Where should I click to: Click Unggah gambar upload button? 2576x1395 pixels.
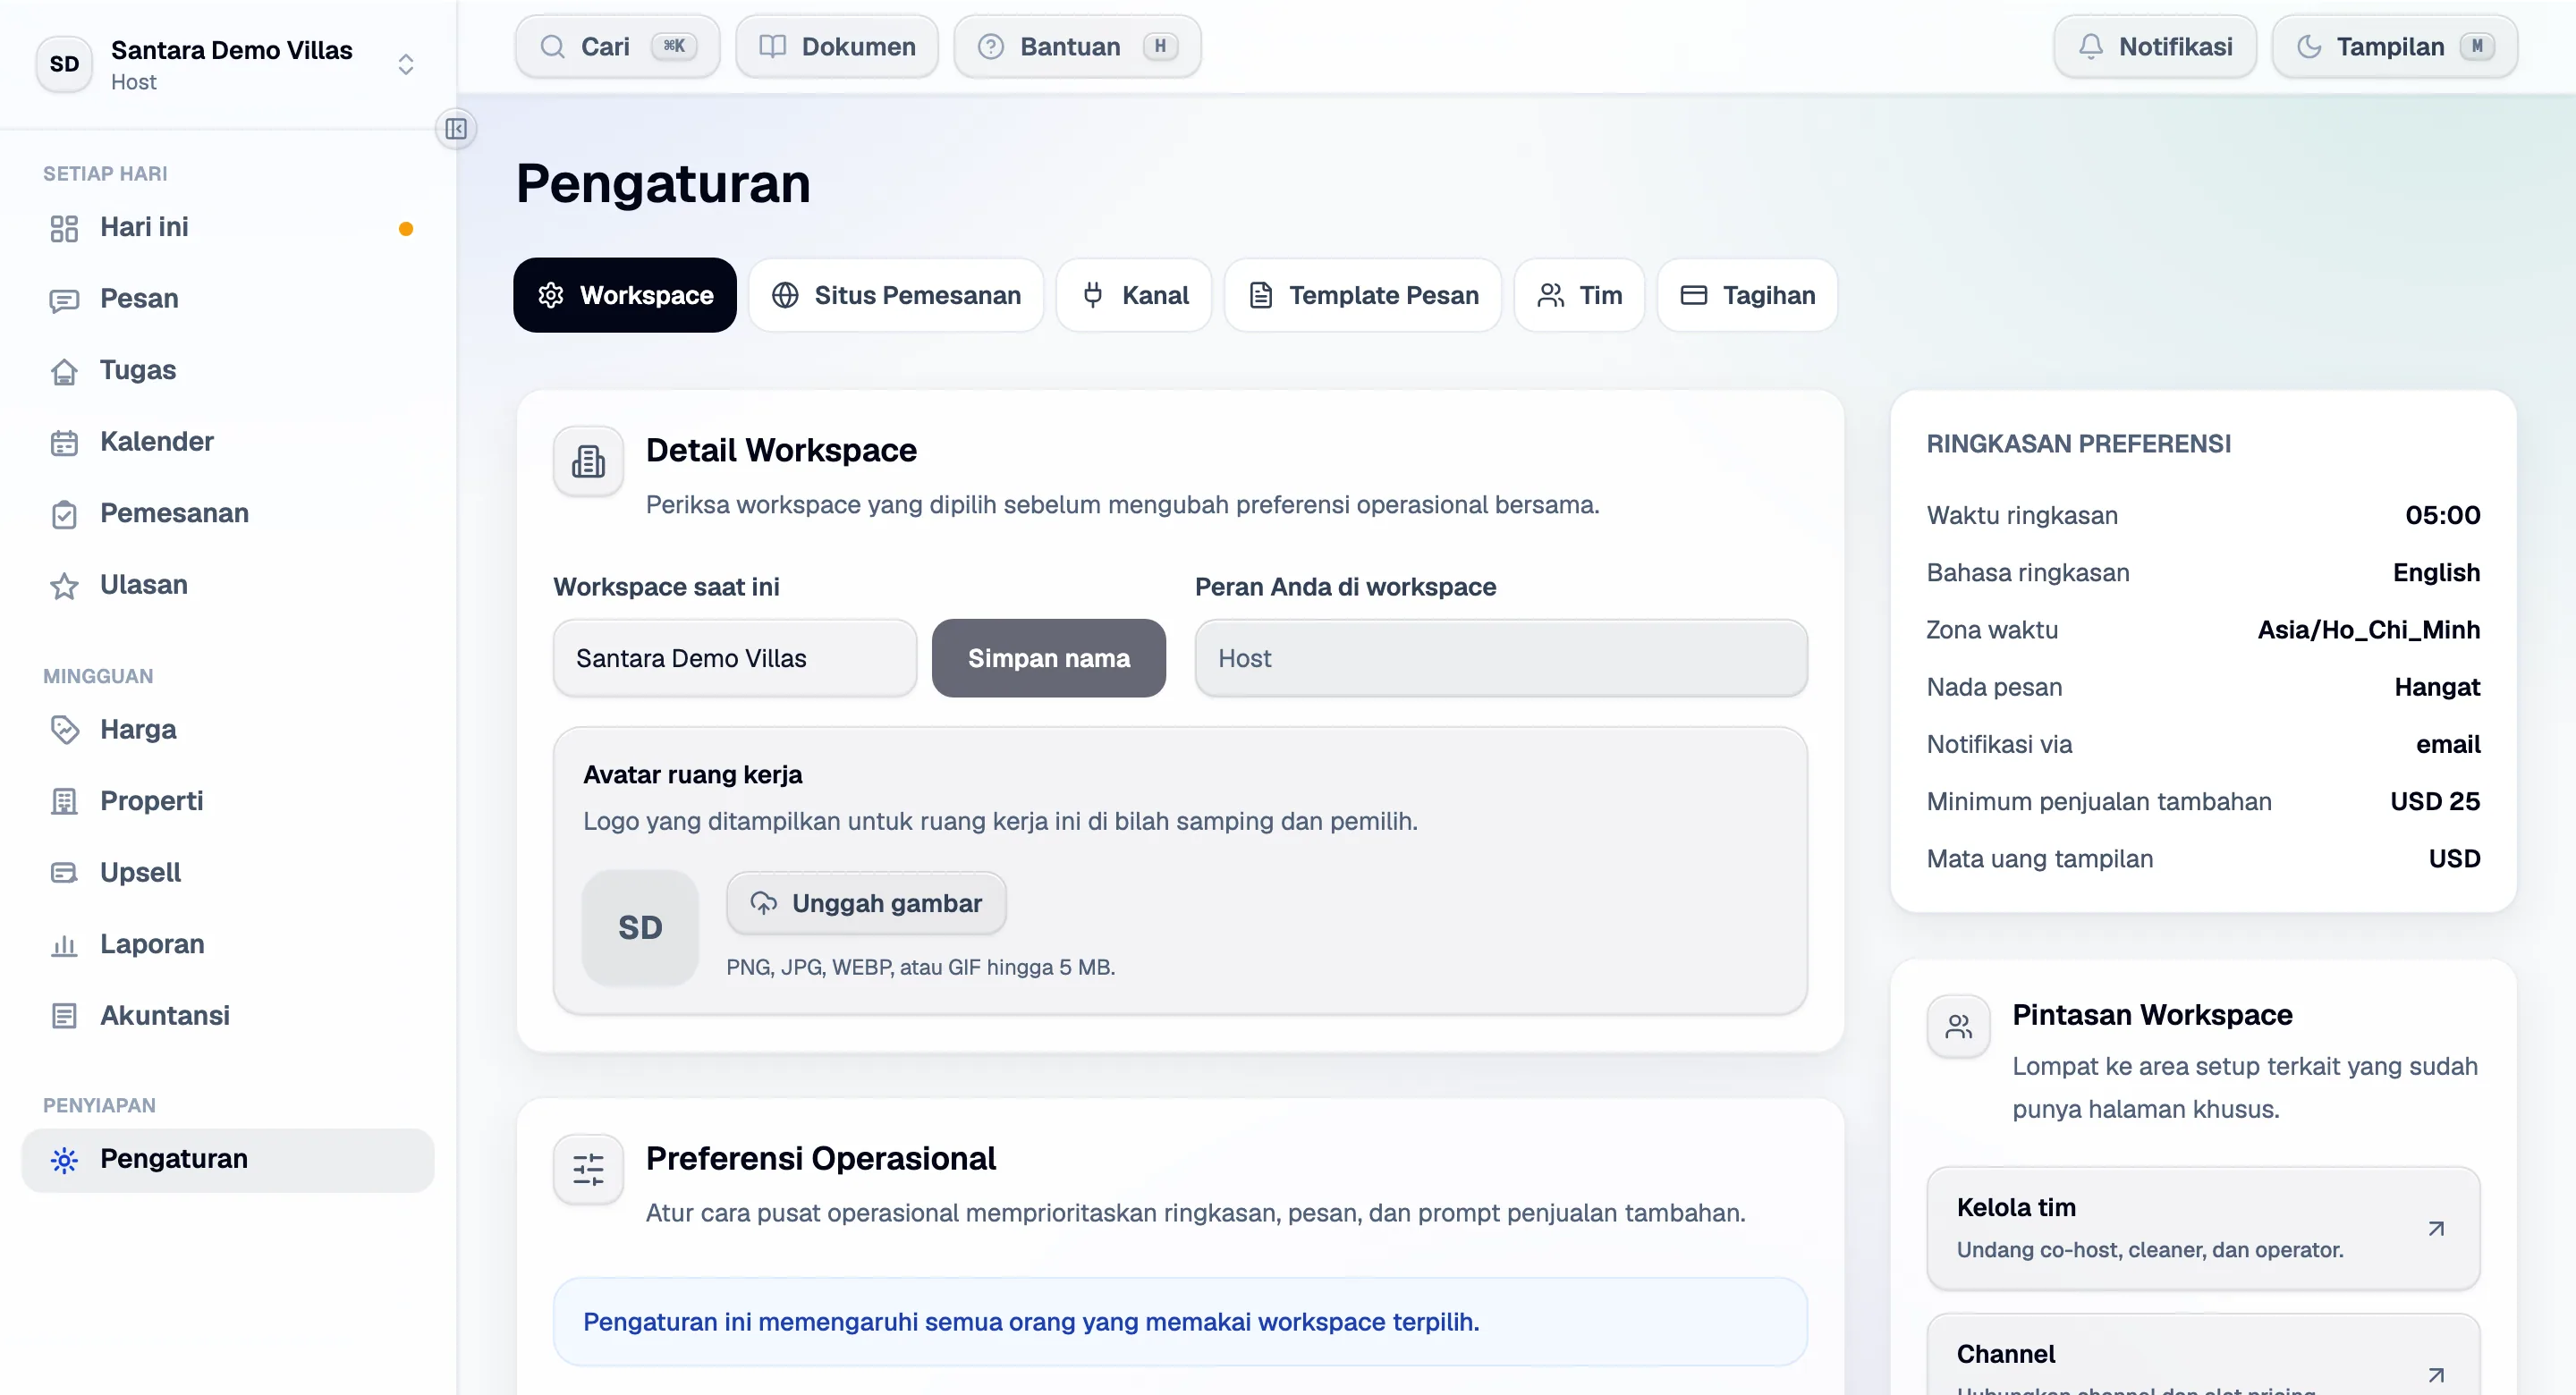(x=866, y=904)
